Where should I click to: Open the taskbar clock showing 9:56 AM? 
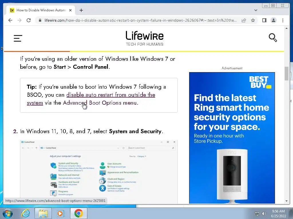[278, 214]
